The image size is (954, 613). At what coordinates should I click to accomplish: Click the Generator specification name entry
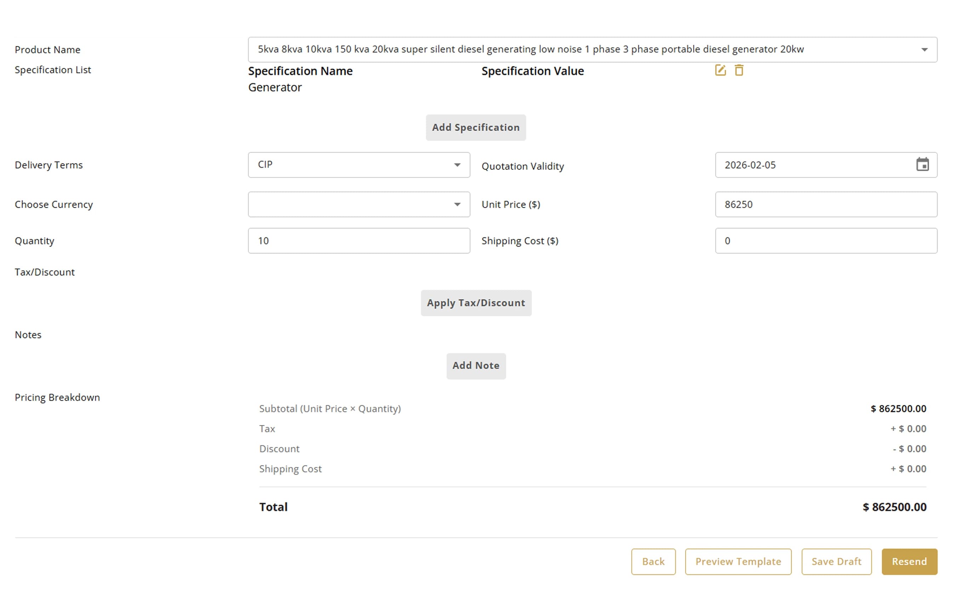point(275,87)
